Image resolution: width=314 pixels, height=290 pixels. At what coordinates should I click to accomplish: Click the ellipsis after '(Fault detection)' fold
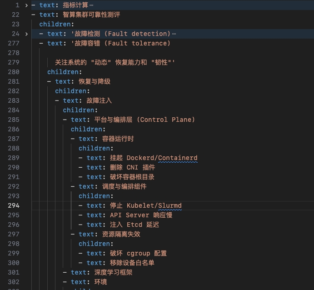click(x=174, y=34)
